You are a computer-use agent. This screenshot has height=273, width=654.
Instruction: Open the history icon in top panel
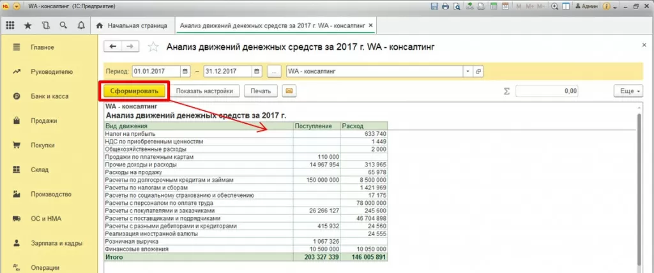(x=45, y=26)
